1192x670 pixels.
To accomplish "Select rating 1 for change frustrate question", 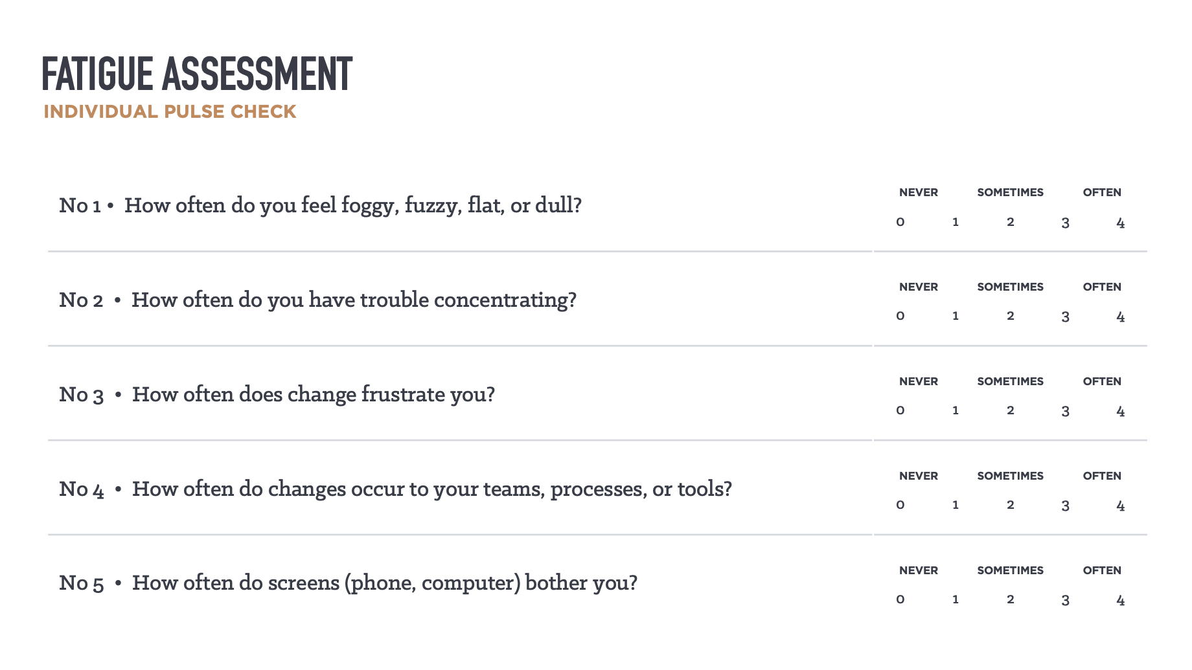I will (x=956, y=410).
